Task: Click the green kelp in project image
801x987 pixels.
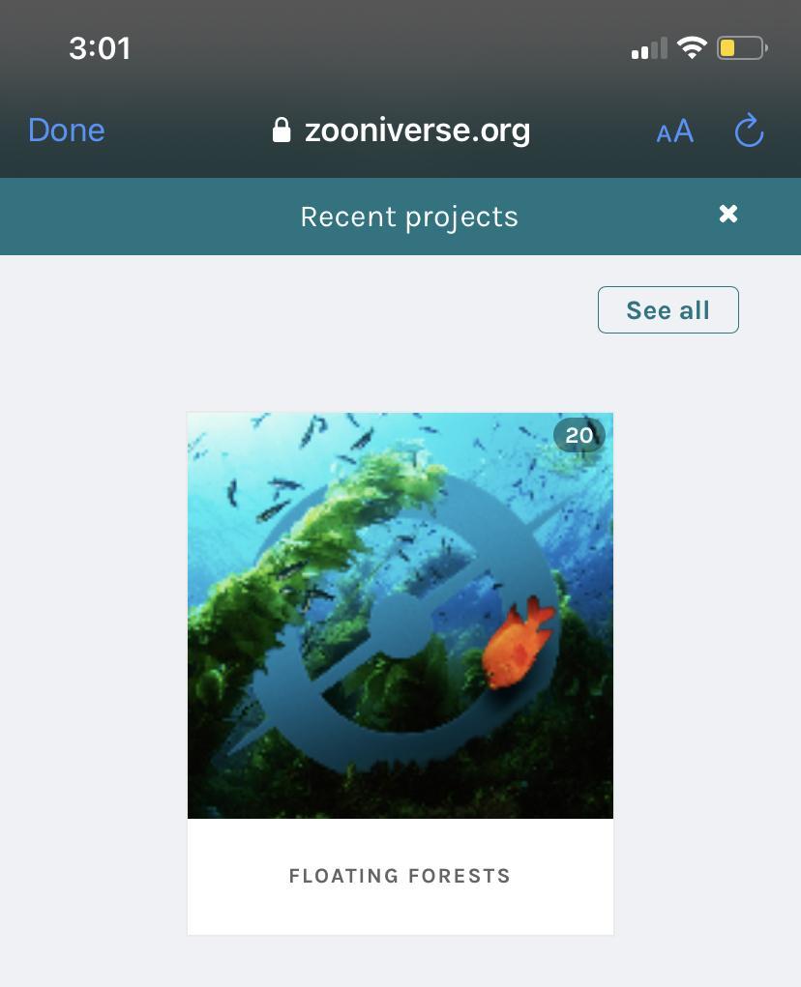Action: click(296, 554)
